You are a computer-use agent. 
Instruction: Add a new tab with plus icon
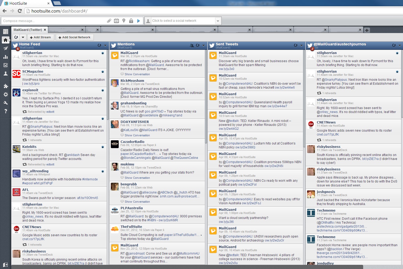coord(367,30)
